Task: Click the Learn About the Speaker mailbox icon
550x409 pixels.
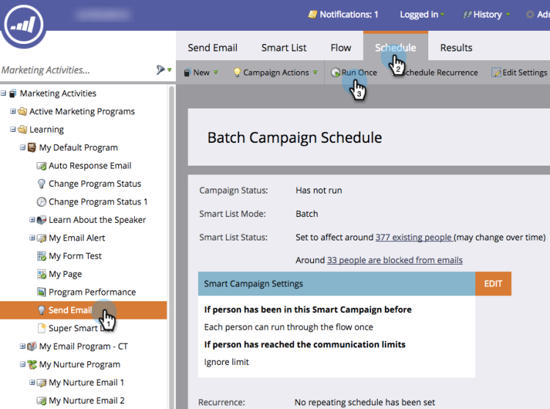Action: click(41, 220)
